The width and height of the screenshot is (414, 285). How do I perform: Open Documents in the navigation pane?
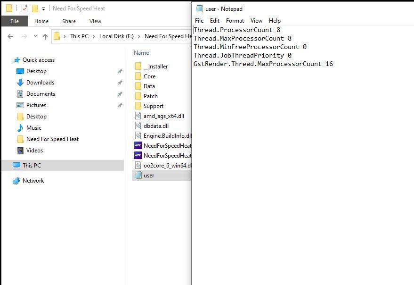point(41,94)
